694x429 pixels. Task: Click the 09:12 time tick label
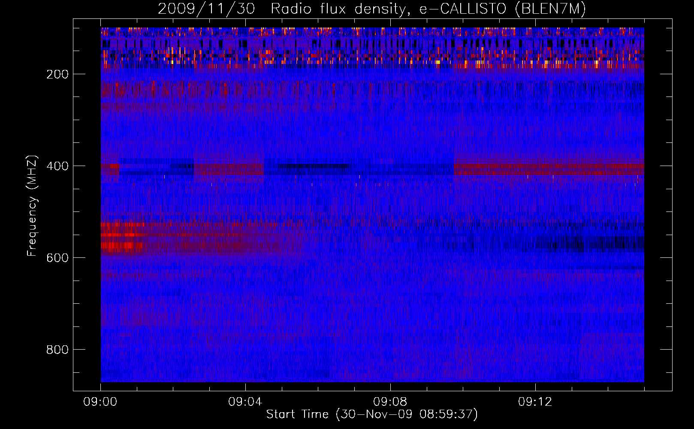coord(535,402)
